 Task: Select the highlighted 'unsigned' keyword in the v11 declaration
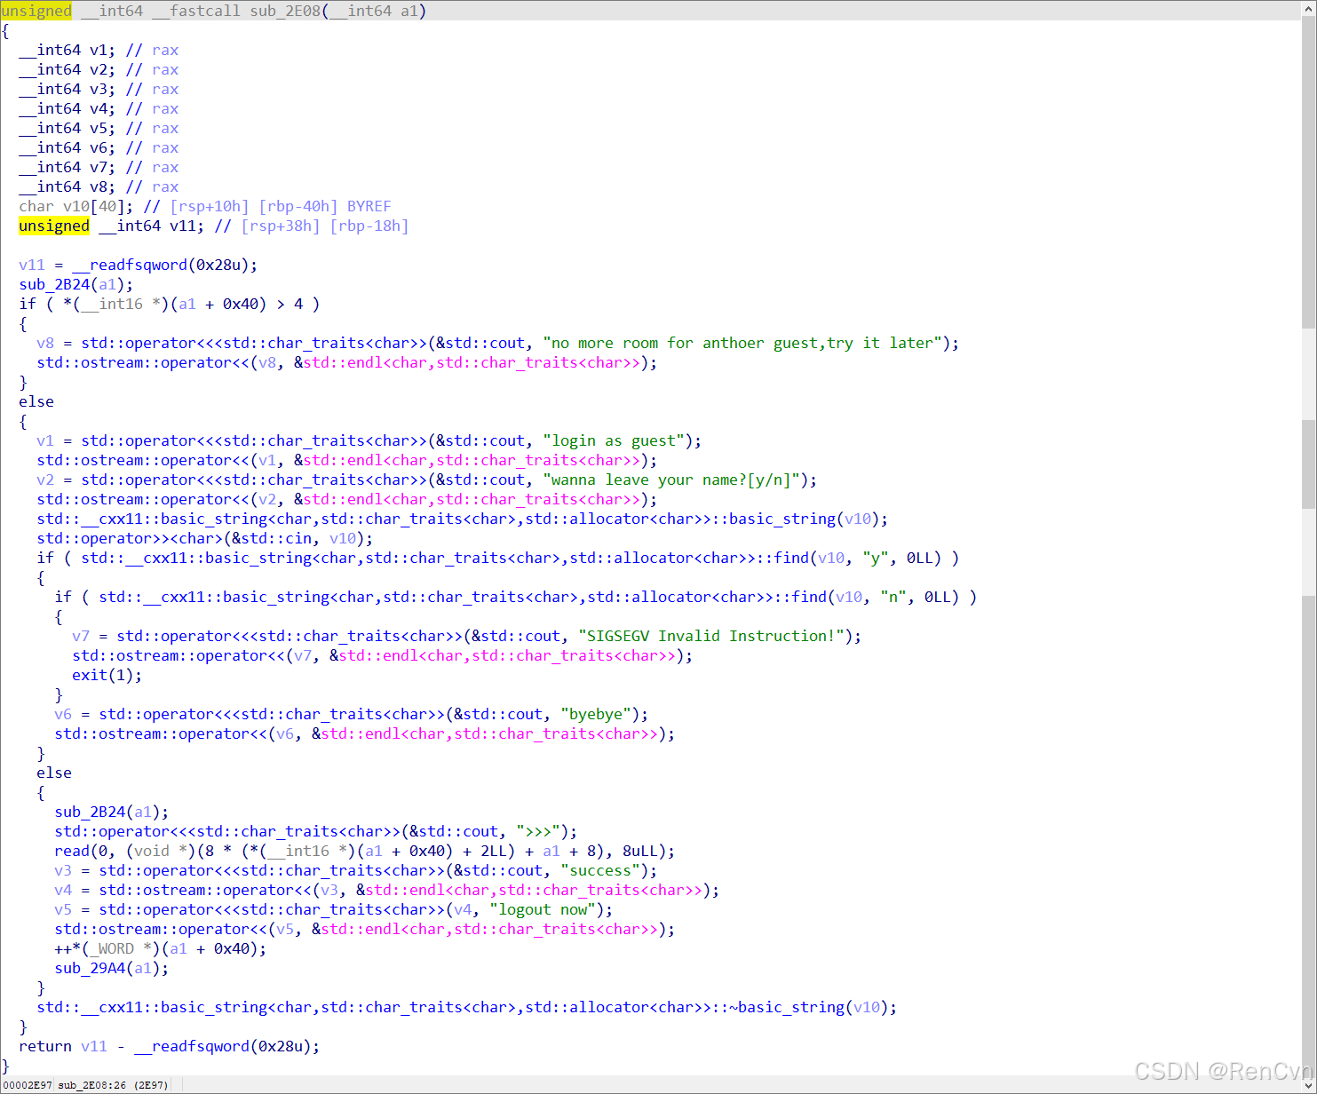pos(54,226)
